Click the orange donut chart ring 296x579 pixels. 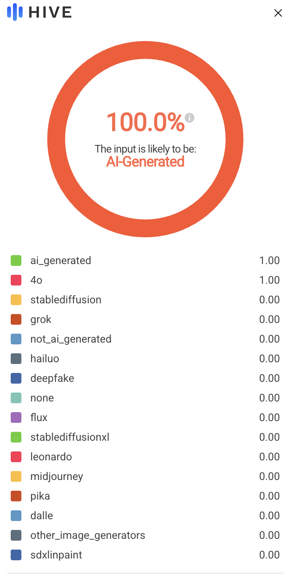(56, 139)
